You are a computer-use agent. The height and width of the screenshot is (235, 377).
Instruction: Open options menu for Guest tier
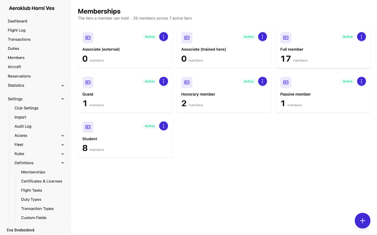click(163, 81)
